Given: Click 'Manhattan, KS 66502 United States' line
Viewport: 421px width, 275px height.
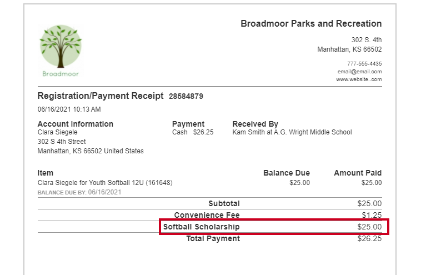Looking at the screenshot, I should [x=91, y=151].
